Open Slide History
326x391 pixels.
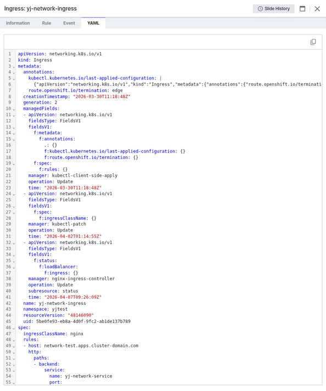273,9
